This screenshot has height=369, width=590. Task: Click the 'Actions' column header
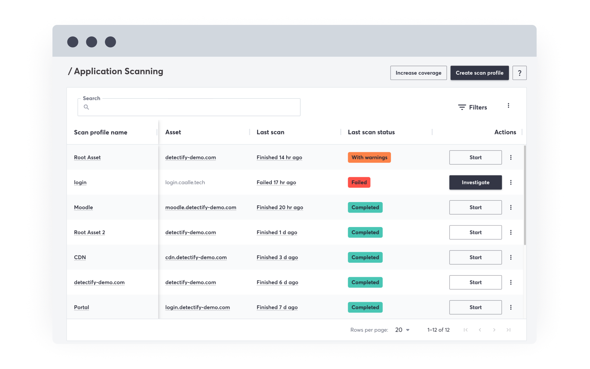[x=505, y=132]
